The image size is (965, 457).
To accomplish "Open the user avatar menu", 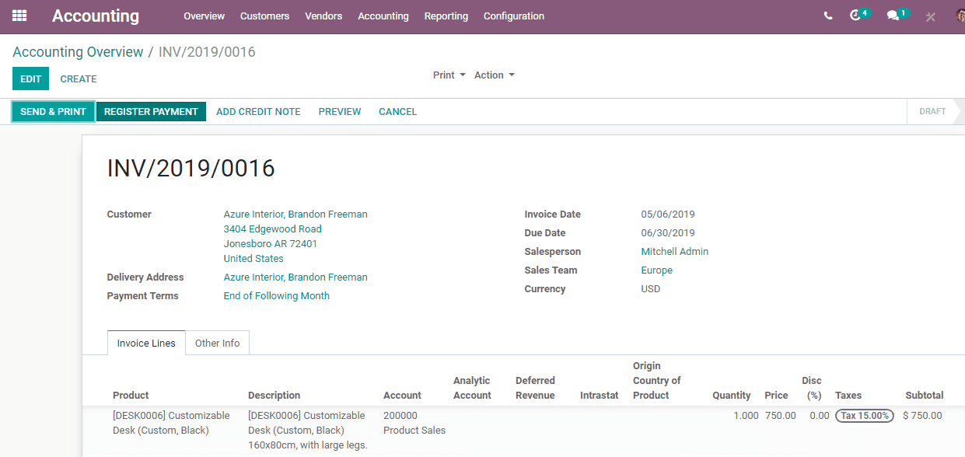I will (x=960, y=16).
